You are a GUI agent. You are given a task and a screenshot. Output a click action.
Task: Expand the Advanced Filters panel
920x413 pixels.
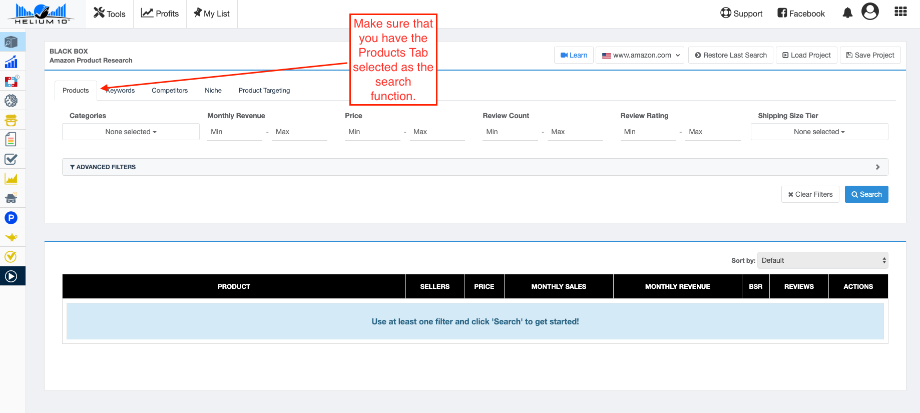(x=475, y=167)
